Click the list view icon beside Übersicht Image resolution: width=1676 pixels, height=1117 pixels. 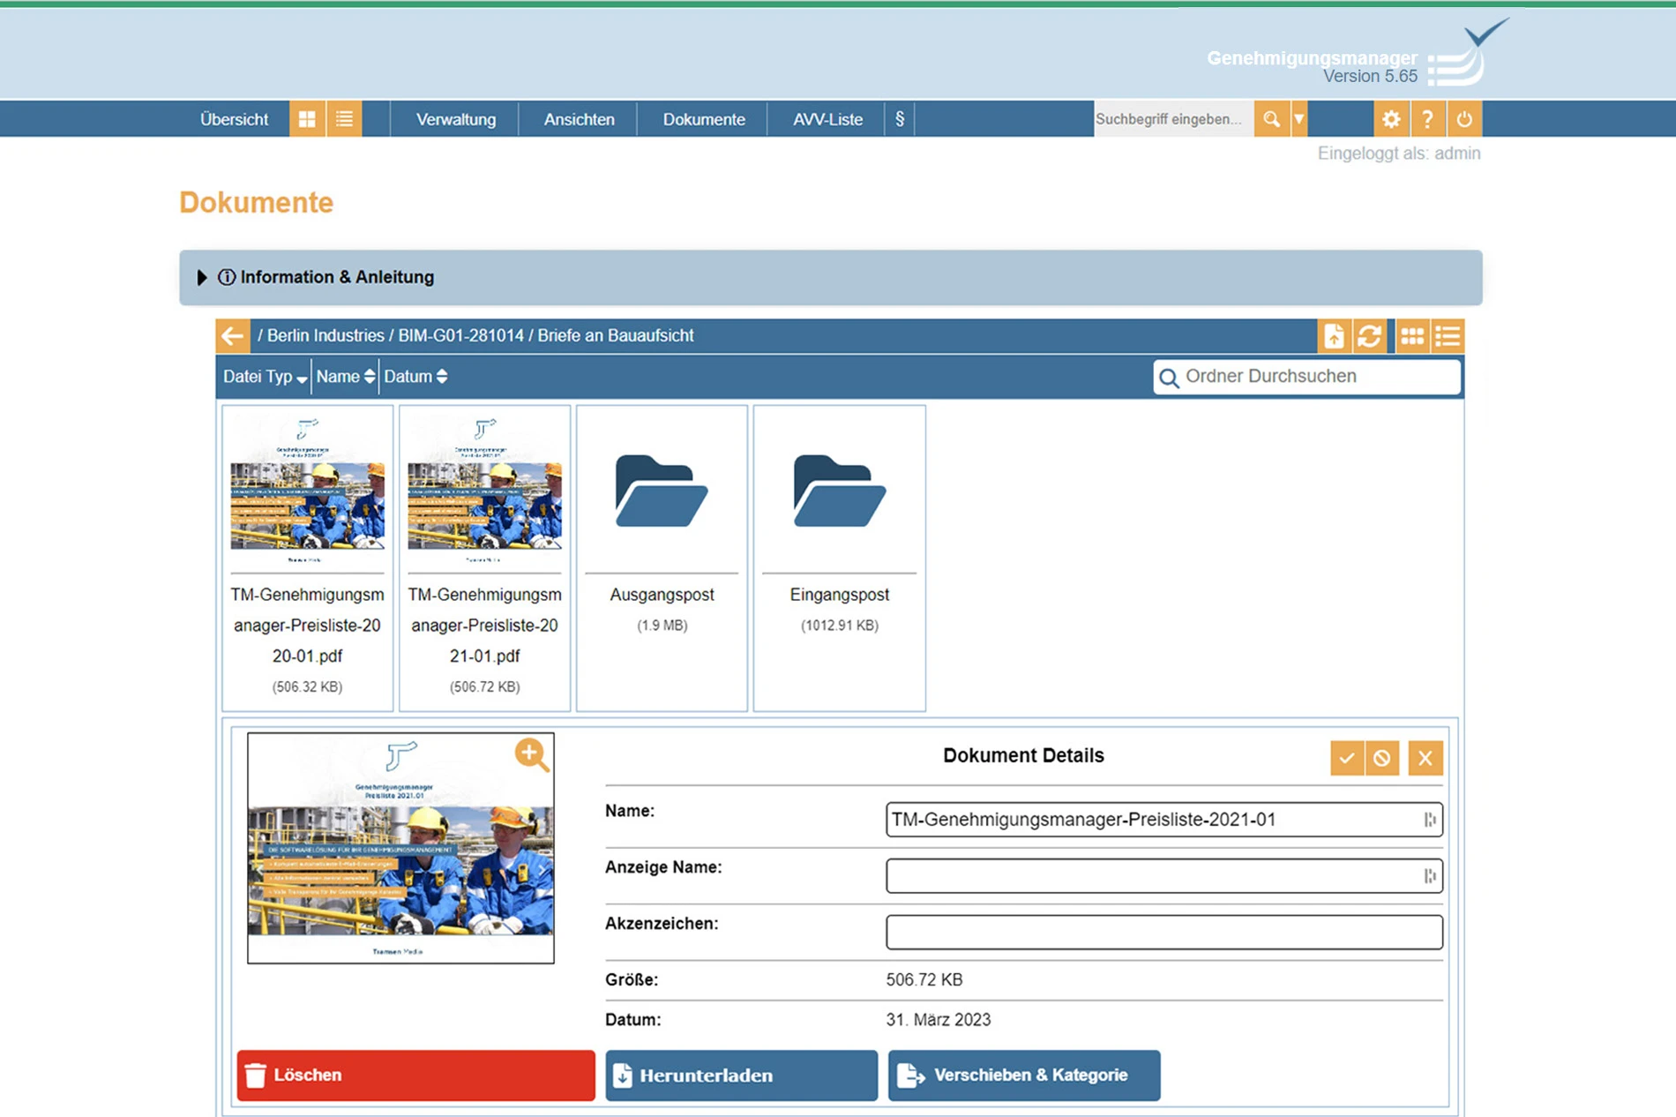pyautogui.click(x=344, y=119)
